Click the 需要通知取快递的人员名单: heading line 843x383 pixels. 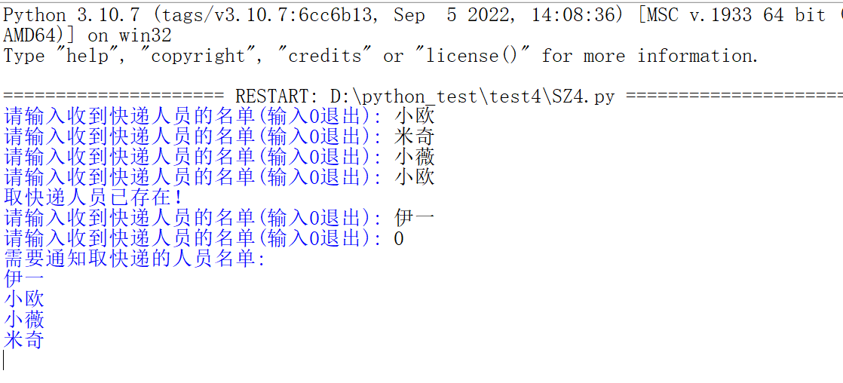pyautogui.click(x=135, y=259)
